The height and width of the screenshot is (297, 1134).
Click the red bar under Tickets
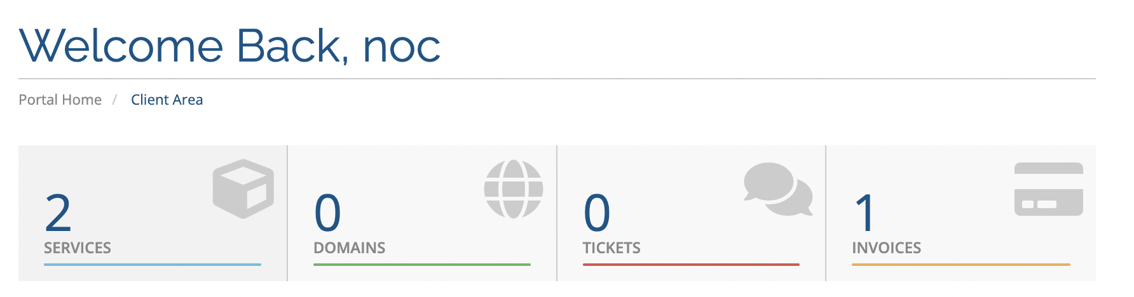click(691, 265)
